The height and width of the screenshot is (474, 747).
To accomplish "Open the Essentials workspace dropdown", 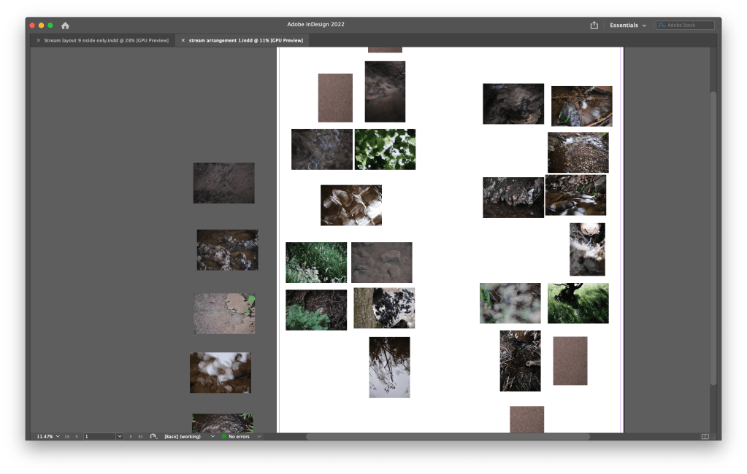I will pyautogui.click(x=628, y=26).
